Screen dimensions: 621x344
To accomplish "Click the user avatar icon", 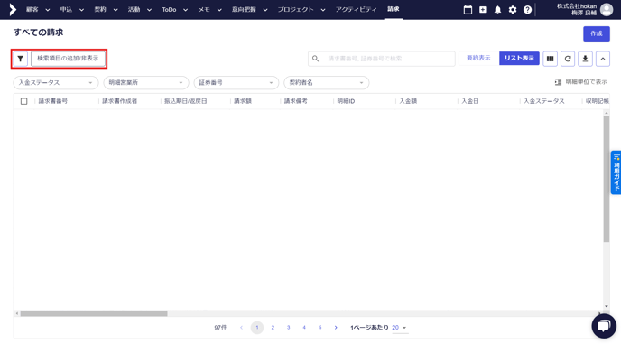I will tap(607, 9).
